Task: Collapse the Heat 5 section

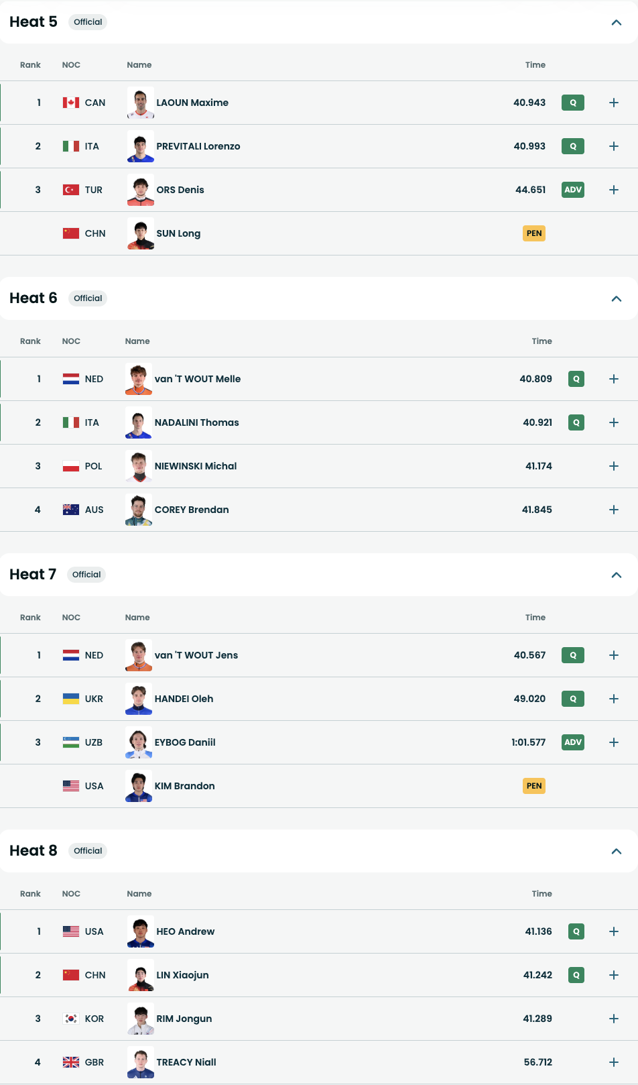Action: click(x=617, y=22)
